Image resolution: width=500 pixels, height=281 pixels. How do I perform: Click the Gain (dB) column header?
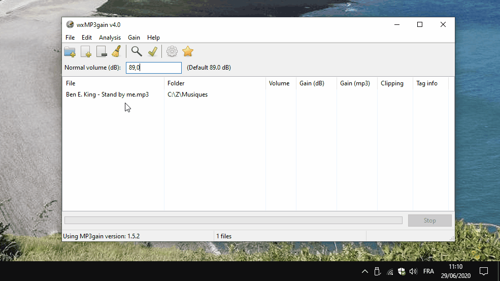tap(316, 83)
